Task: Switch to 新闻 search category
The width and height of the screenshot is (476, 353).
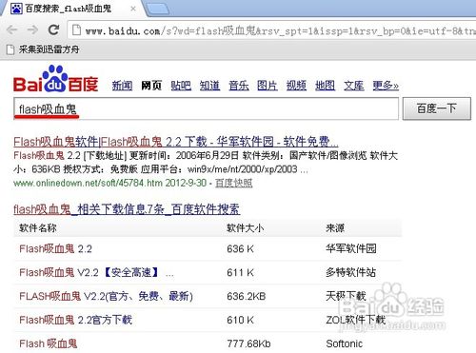Action: (122, 86)
